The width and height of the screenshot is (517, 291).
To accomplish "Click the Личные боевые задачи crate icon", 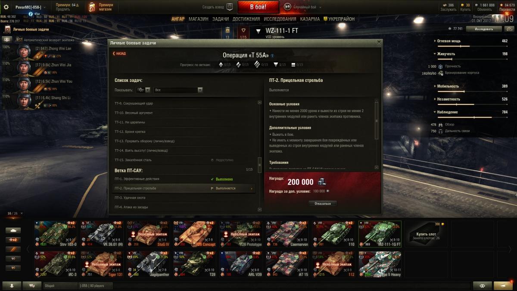I will 7,29.
